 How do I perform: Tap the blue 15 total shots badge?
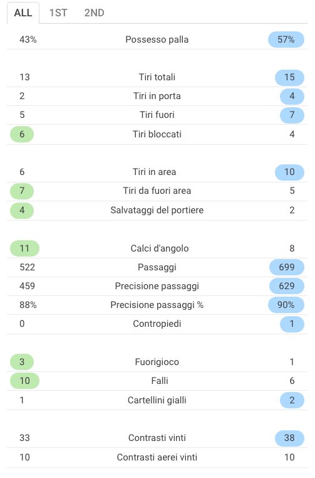tap(289, 77)
